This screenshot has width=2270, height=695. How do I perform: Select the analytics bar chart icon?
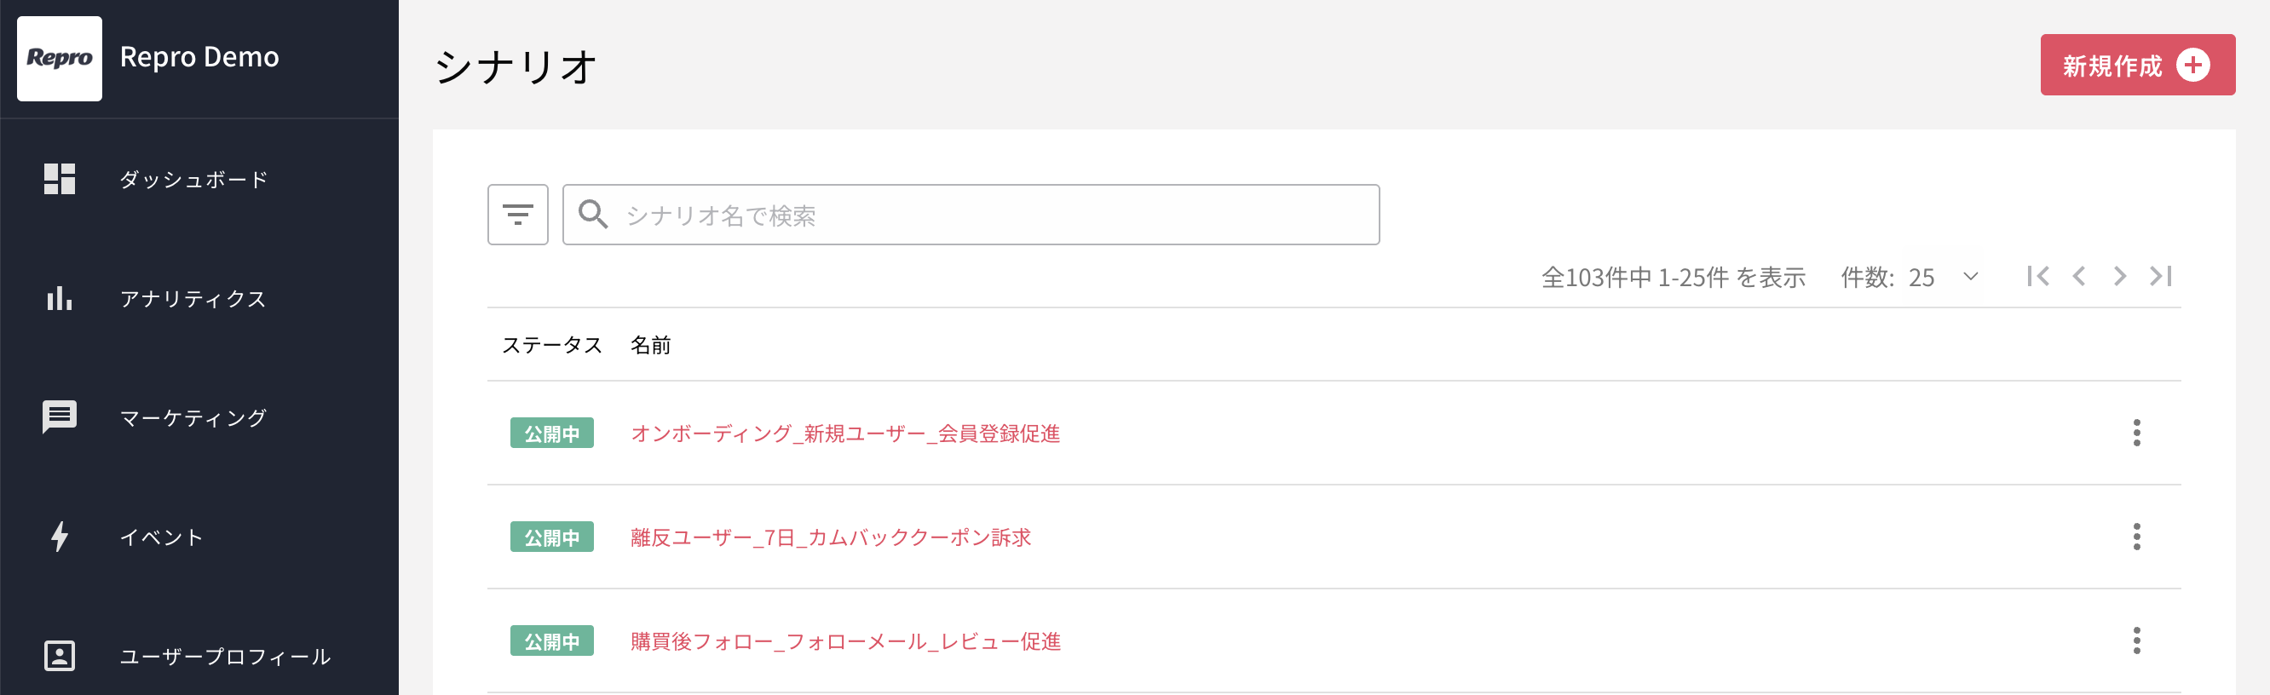click(x=59, y=299)
